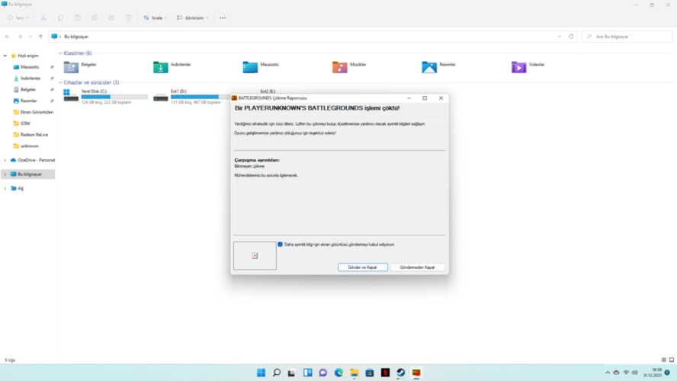Open Netflix from the taskbar

[x=386, y=373]
